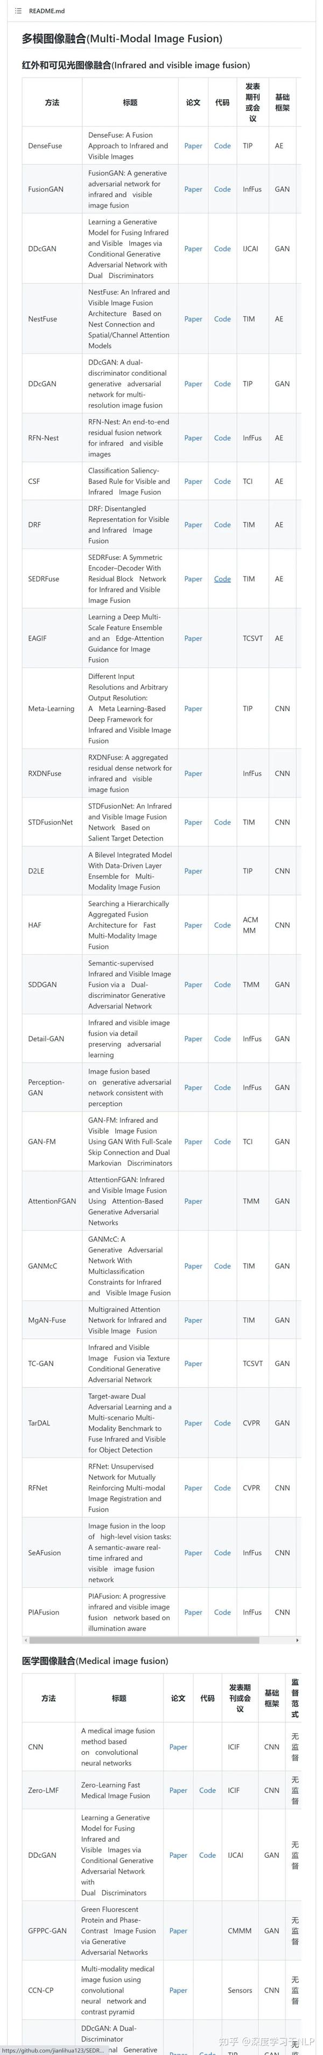323x2055 pixels.
Task: Open the STDFusionNet Code link
Action: (222, 822)
